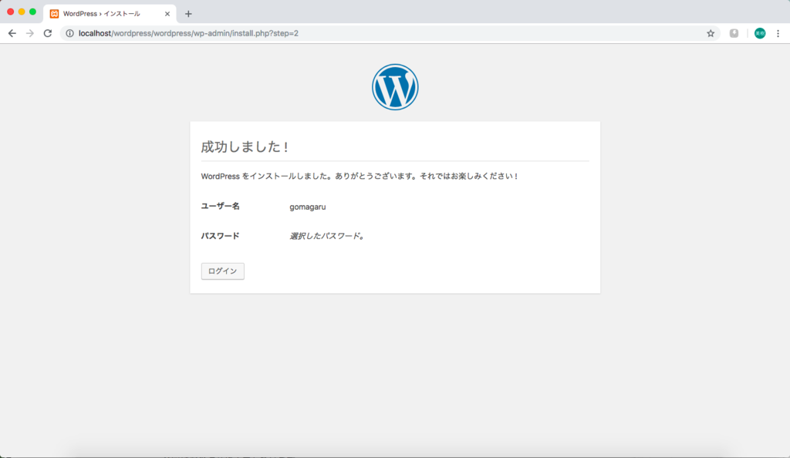Image resolution: width=790 pixels, height=458 pixels.
Task: Toggle the bookmark star for this page
Action: (711, 33)
